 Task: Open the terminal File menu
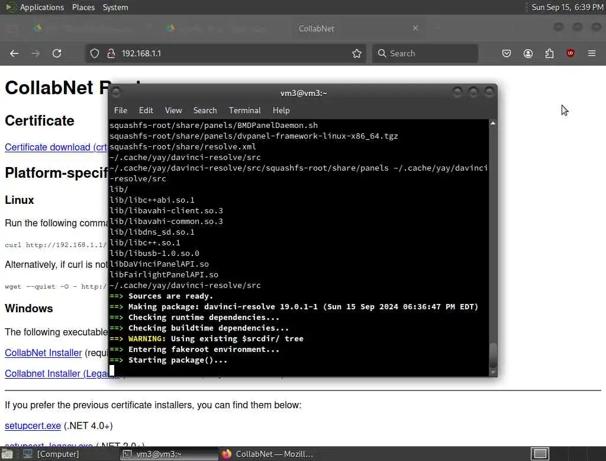(x=121, y=110)
